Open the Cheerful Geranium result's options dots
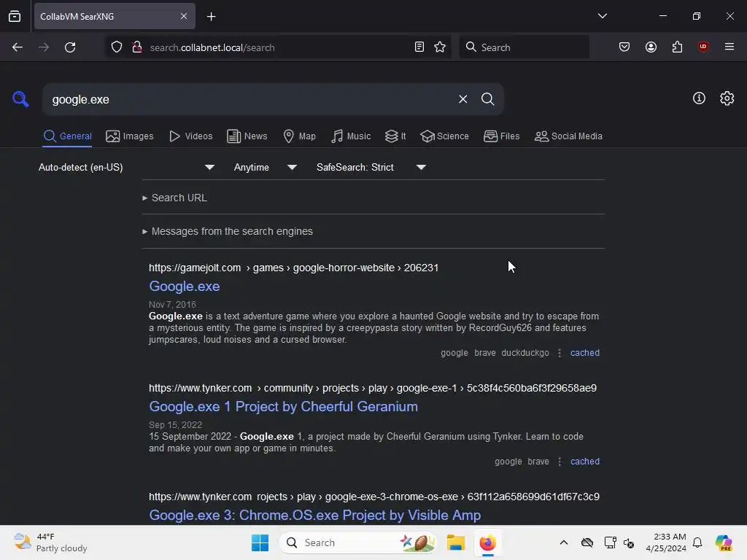 tap(560, 462)
